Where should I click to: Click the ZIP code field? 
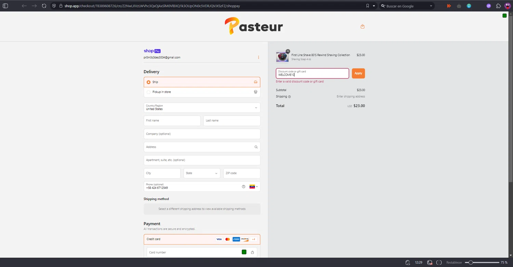(242, 173)
